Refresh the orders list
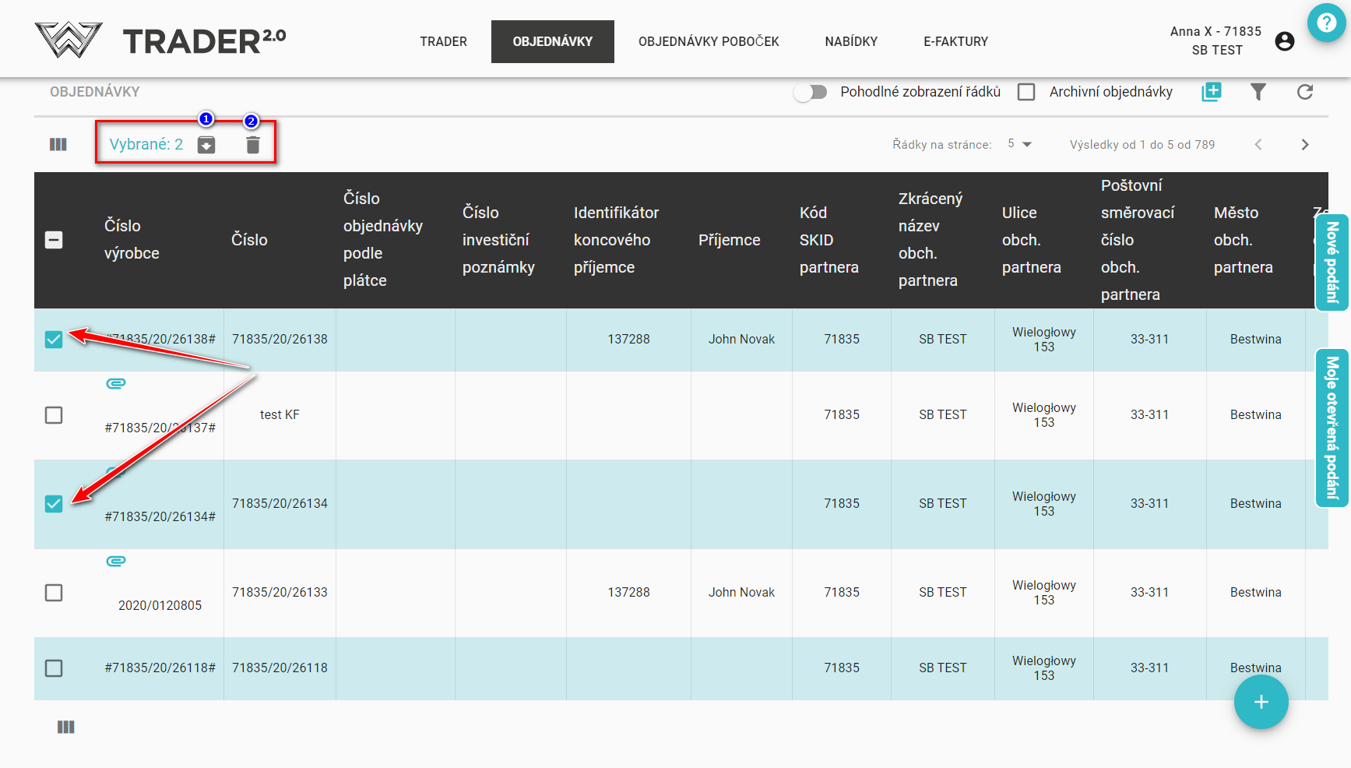 1305,92
